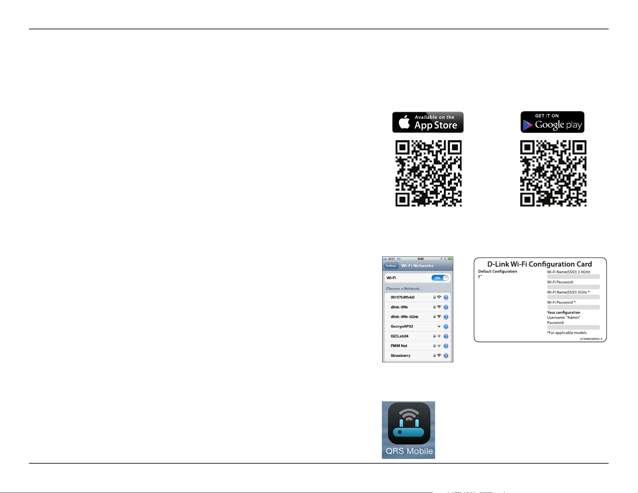Open details arrow for GeorgeAP22 network
Image resolution: width=638 pixels, height=493 pixels.
coord(446,327)
